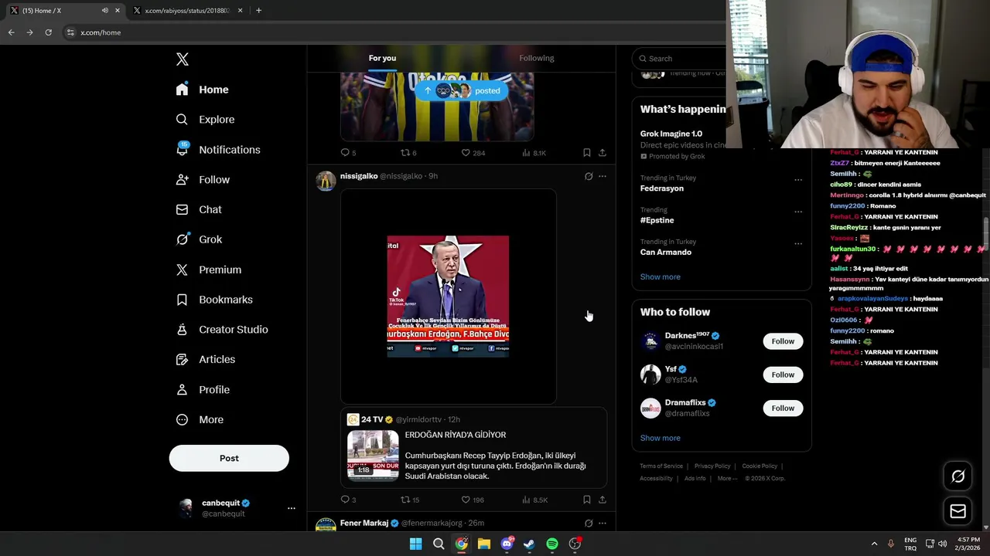Click the new posts 'posted' pill
This screenshot has height=556, width=990.
[463, 90]
